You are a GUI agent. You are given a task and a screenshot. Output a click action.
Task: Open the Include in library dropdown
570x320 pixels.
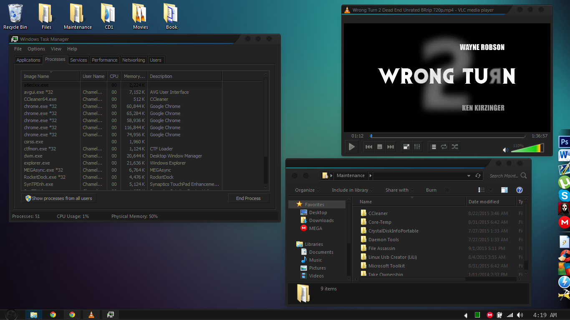click(x=353, y=190)
